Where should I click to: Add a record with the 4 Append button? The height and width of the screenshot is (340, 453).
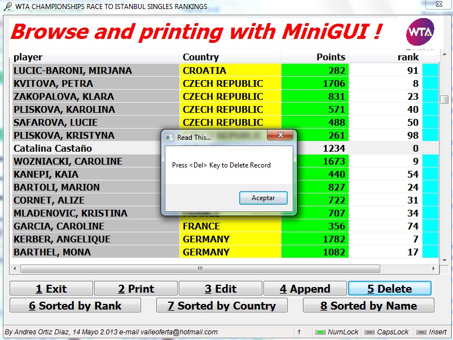(x=305, y=288)
